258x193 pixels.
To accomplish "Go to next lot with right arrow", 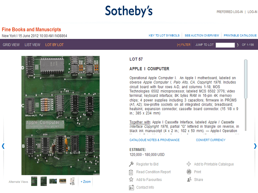I will coord(255,146).
